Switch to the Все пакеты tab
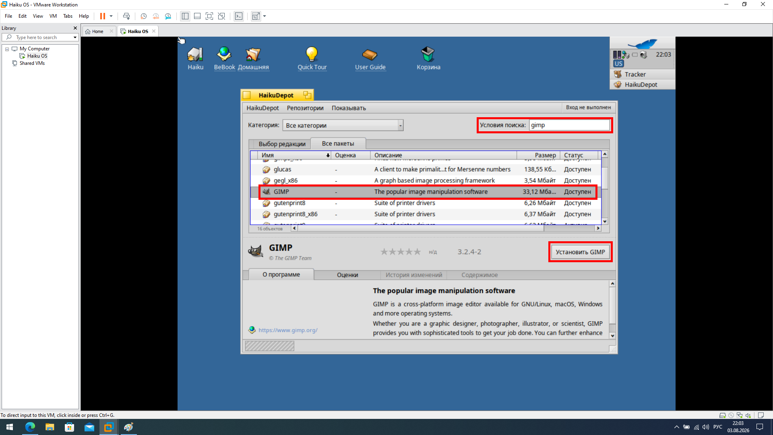Screen dimensions: 773x435 click(338, 143)
